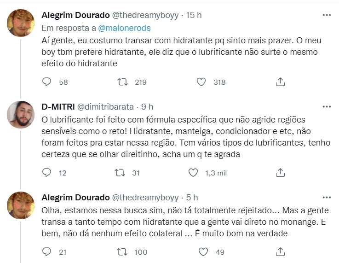Reply to Alegrim Dourado's first tweet
Viewport: 339px width, 263px height.
[46, 82]
